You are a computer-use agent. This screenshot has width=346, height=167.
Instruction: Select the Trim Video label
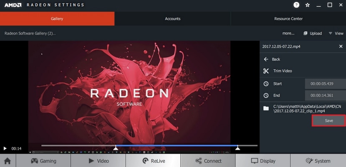coord(283,71)
